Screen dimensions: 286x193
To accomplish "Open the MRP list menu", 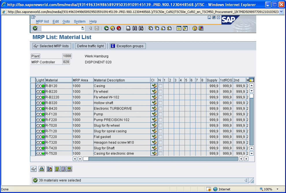I will tap(42, 21).
